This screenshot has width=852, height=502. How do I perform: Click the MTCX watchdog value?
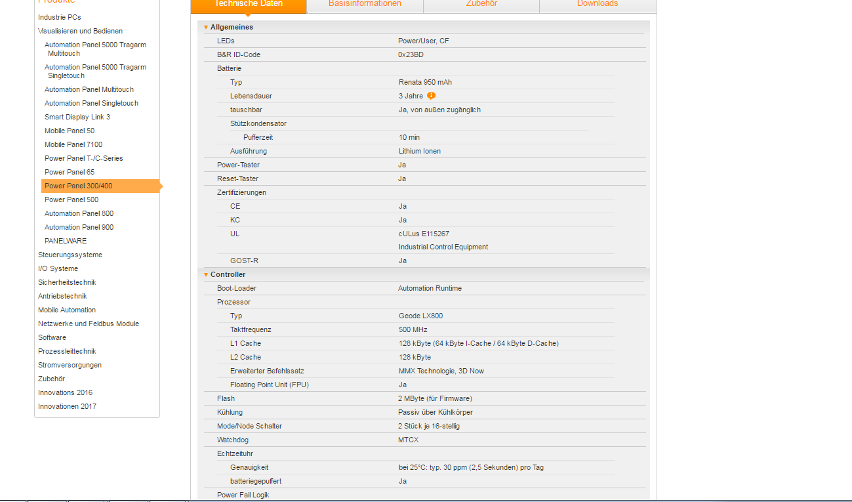(x=408, y=440)
